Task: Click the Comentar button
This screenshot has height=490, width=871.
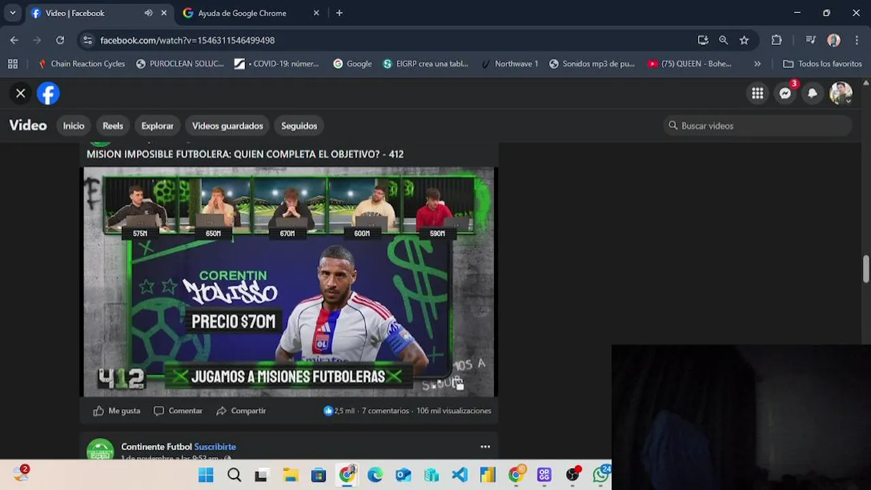Action: (x=178, y=411)
